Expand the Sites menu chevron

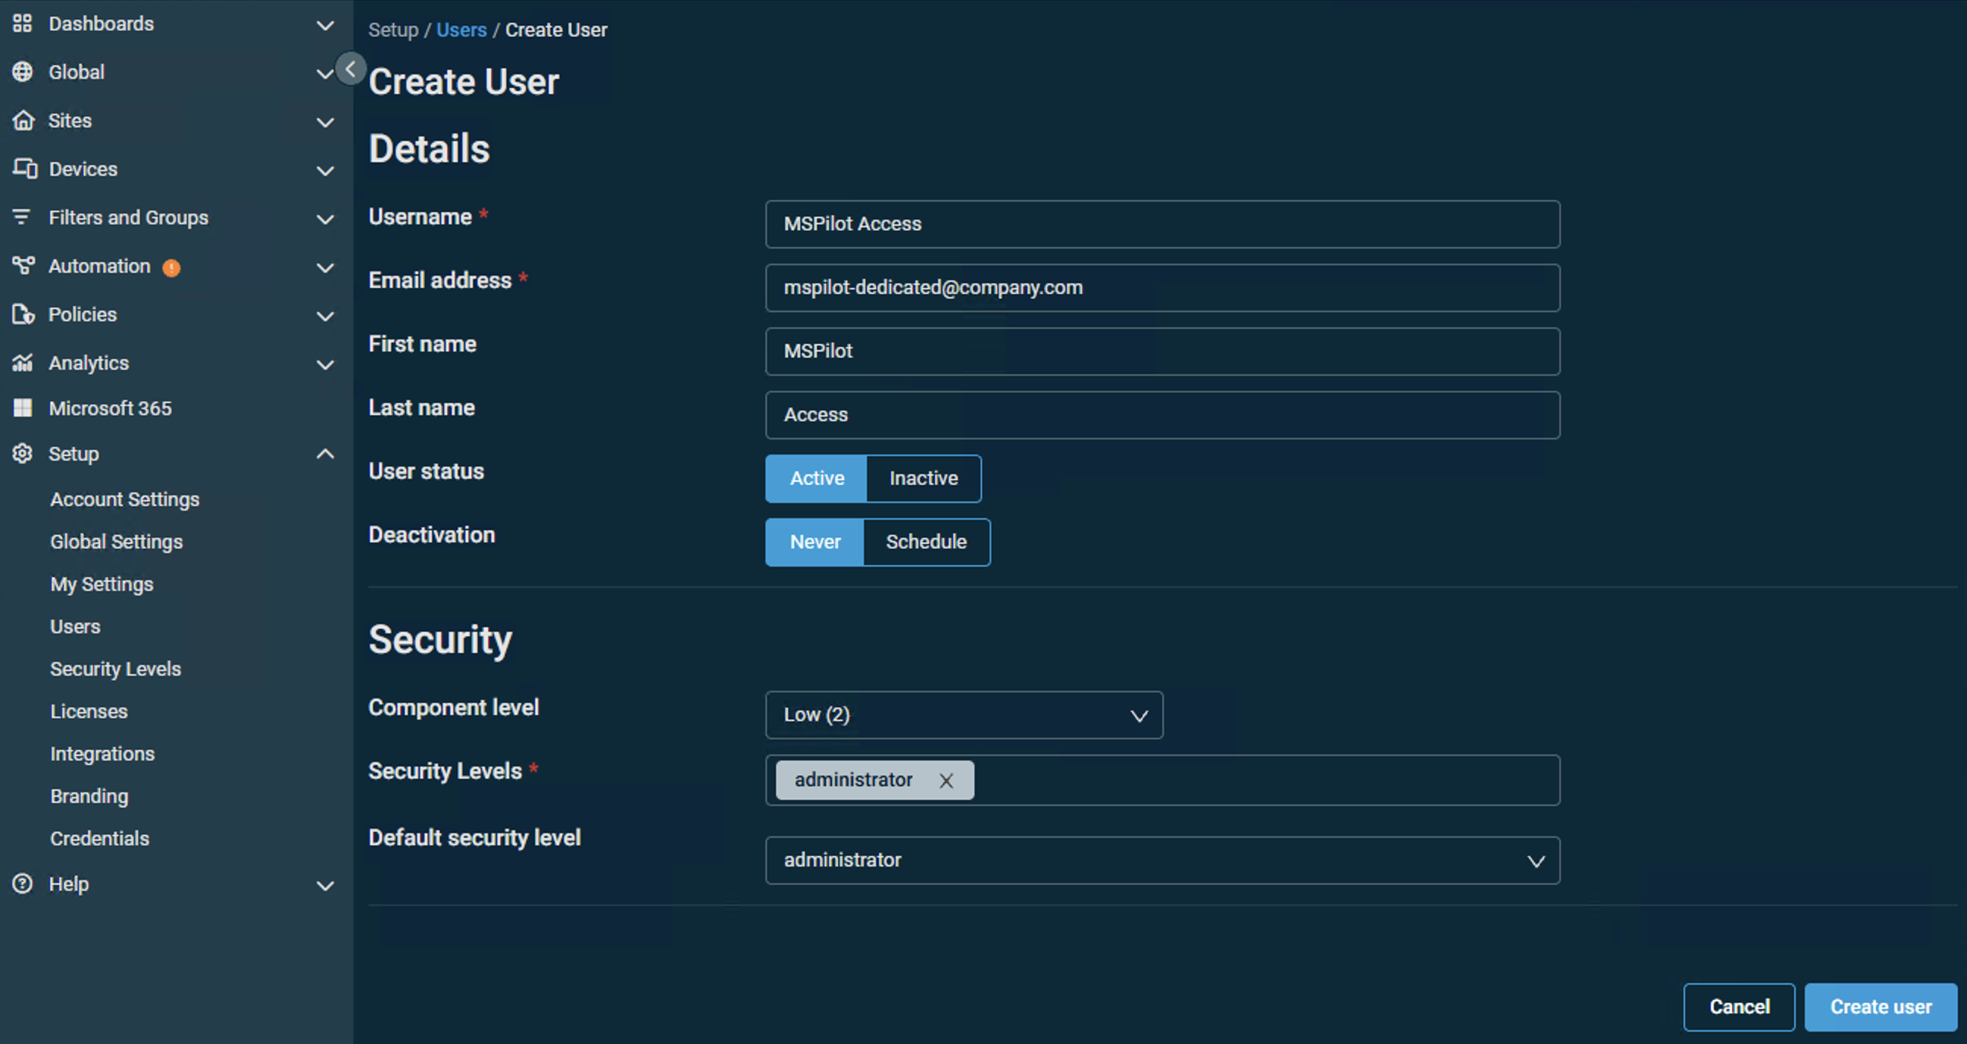tap(325, 122)
